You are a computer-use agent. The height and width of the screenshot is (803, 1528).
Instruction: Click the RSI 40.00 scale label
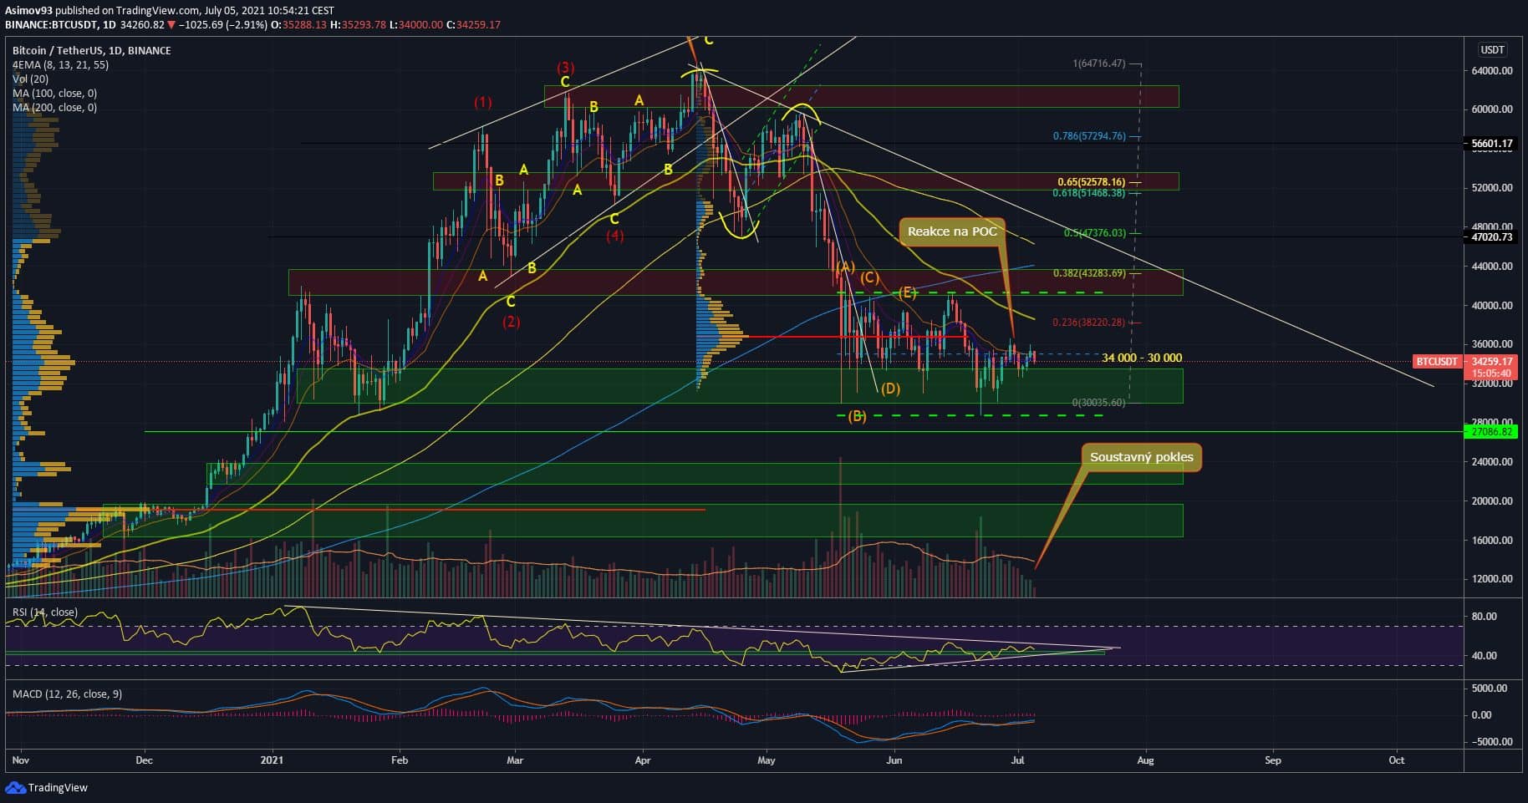coord(1484,656)
